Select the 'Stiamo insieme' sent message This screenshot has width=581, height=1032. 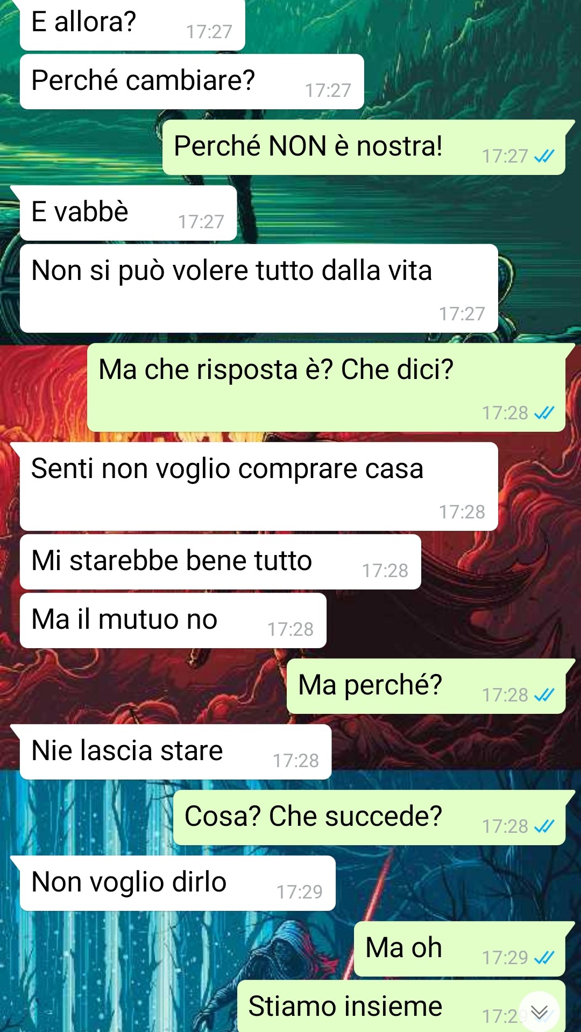[401, 1006]
